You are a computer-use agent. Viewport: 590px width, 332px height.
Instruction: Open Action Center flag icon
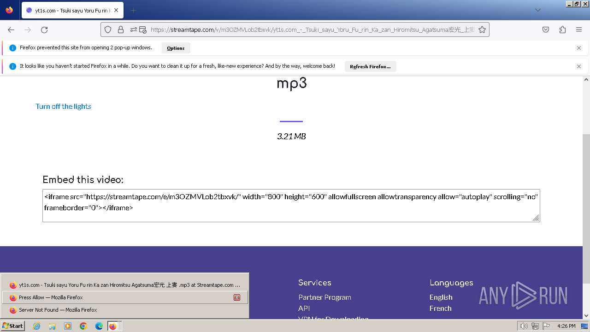[546, 326]
